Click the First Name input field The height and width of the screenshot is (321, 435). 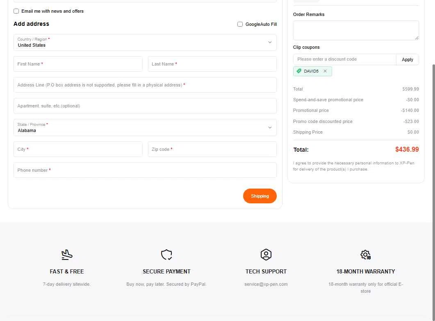point(78,64)
